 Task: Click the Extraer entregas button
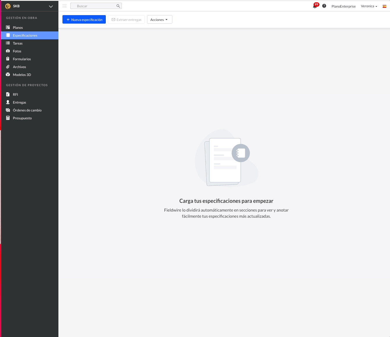coord(126,19)
